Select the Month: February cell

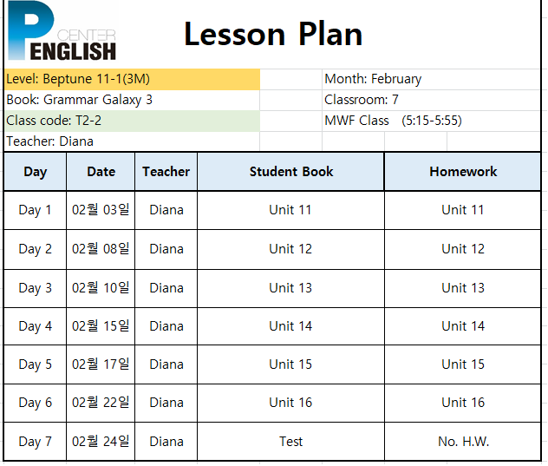(x=431, y=80)
